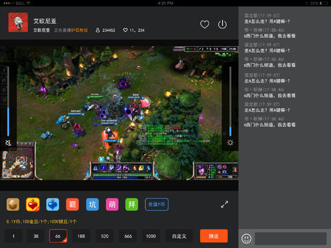Click the chat message input field

point(290,238)
